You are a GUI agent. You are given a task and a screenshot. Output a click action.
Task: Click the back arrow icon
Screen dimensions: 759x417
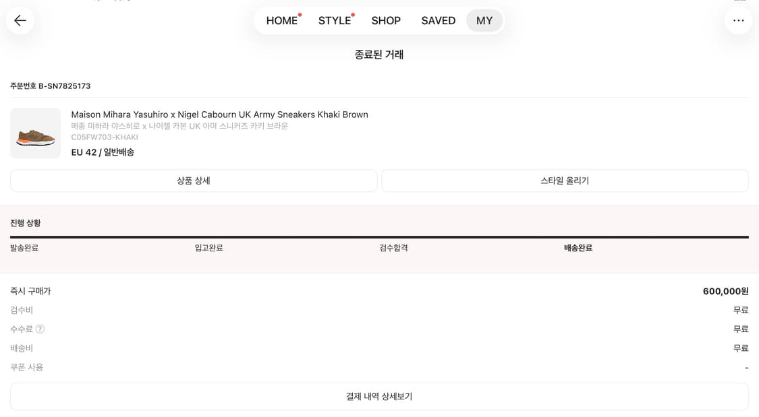point(20,20)
